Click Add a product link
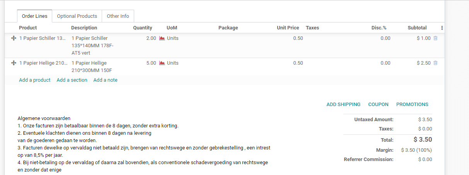Viewport: 469px width, 175px height. click(x=35, y=80)
